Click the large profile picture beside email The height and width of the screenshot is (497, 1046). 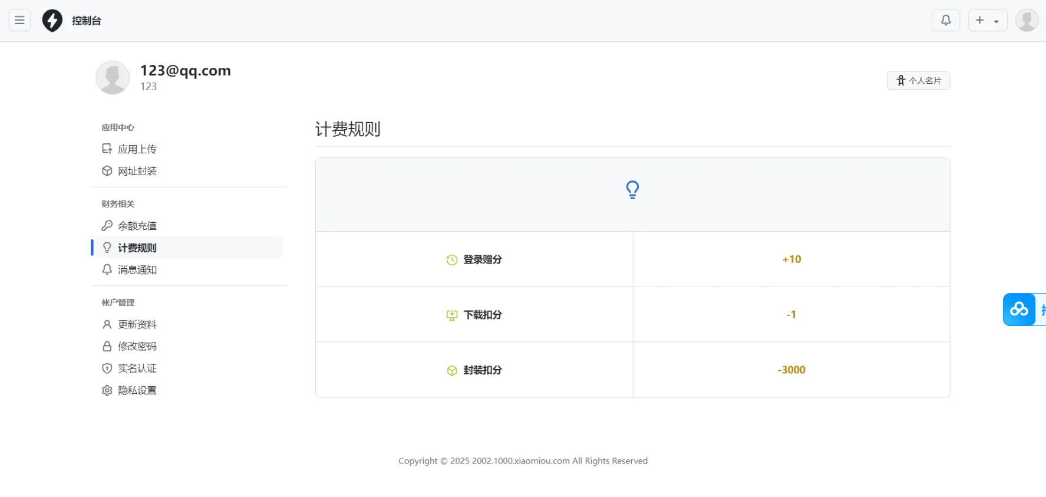[113, 78]
